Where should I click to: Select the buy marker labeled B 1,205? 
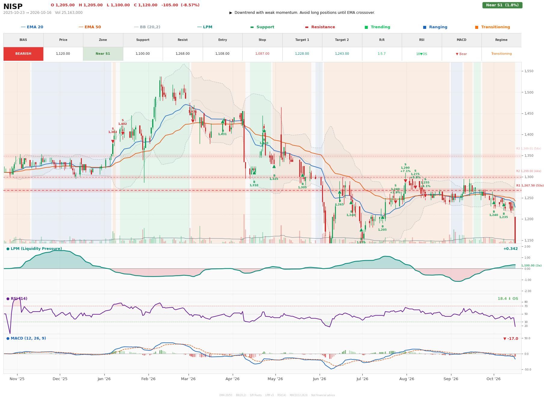383,217
